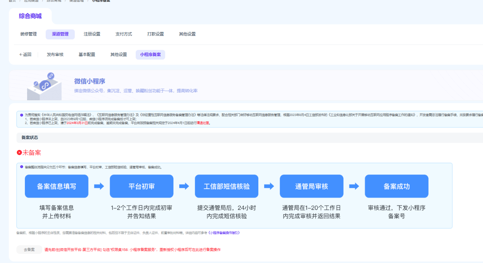Click the 备案信息填写 step box
Viewport: 483px width, 263px height.
[57, 186]
